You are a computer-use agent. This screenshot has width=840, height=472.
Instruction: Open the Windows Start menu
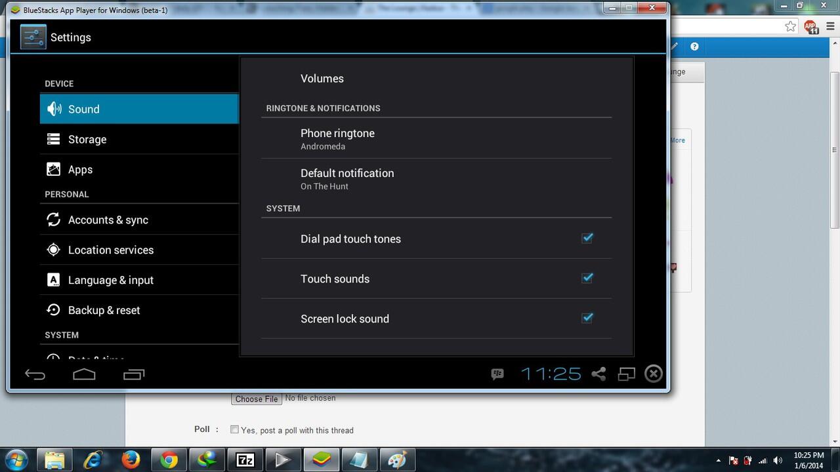(x=16, y=460)
